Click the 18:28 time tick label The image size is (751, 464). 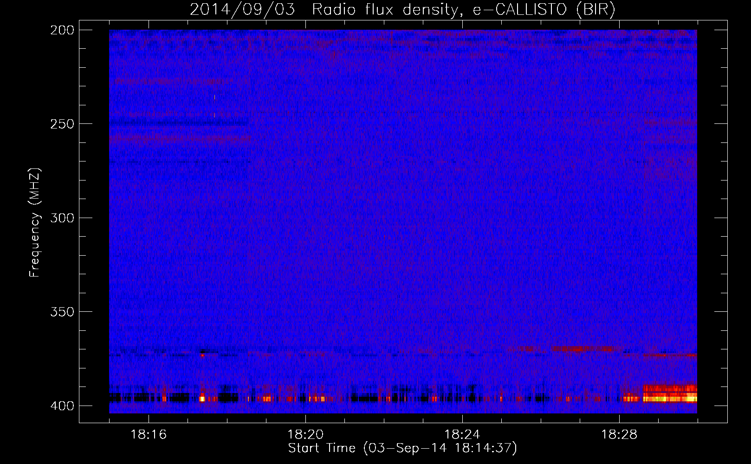pyautogui.click(x=619, y=435)
